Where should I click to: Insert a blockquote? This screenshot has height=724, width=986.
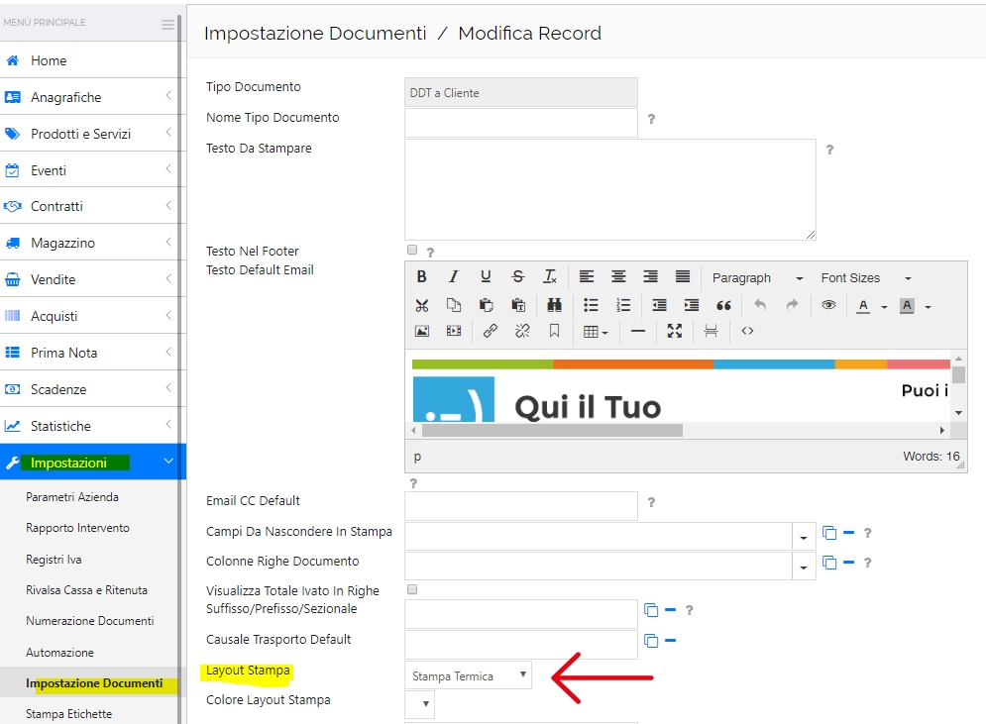pos(723,305)
